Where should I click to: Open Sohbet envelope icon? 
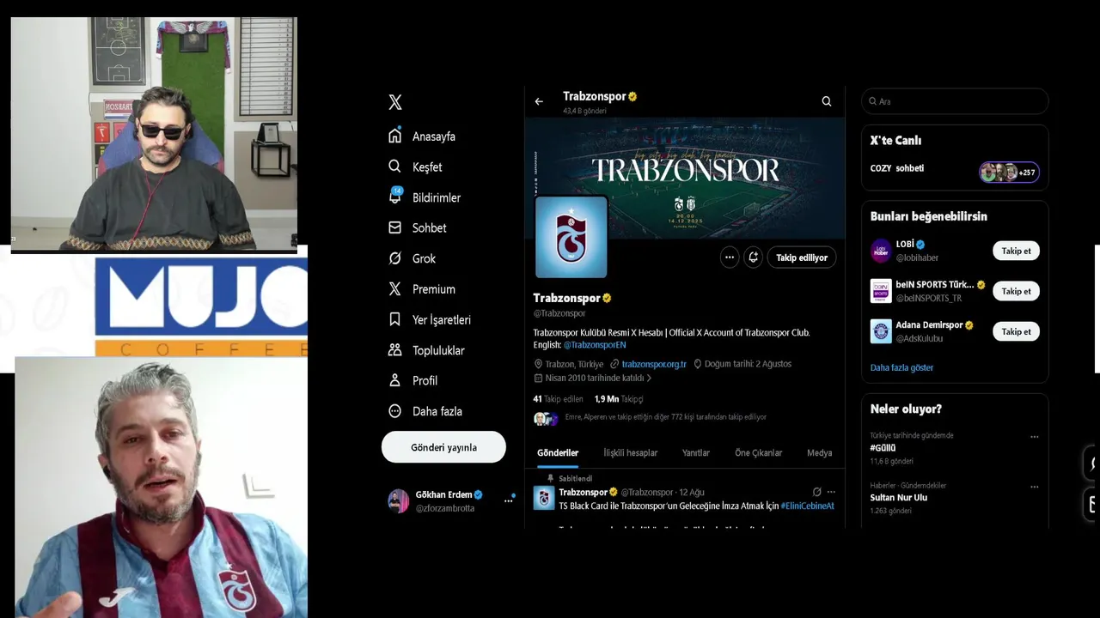[x=395, y=227]
